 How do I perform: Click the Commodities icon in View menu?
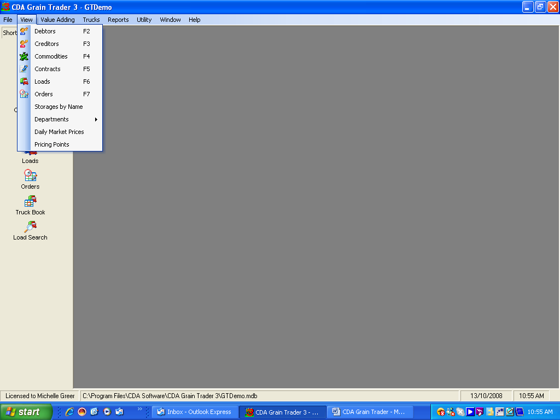[24, 56]
